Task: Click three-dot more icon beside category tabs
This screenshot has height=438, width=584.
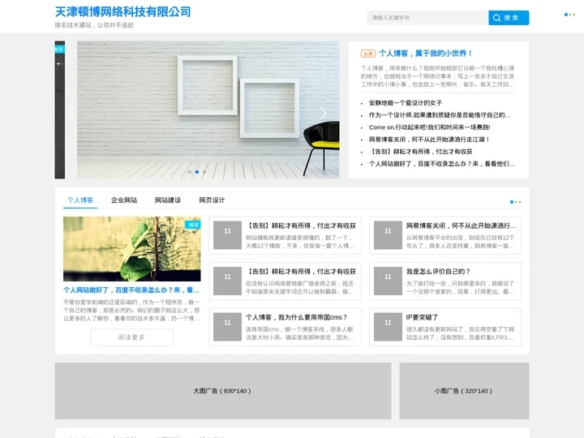Action: point(515,202)
